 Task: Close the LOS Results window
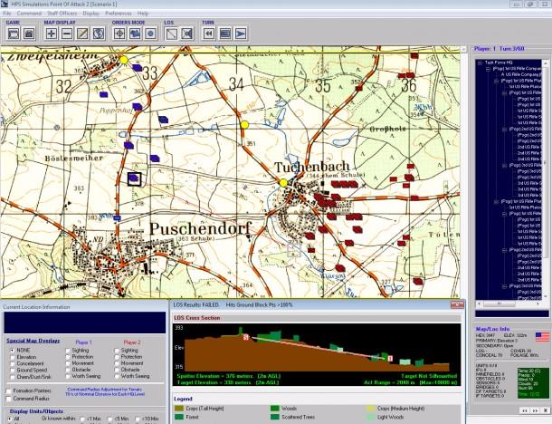(457, 305)
